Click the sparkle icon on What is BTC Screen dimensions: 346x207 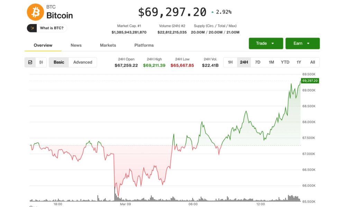point(32,28)
